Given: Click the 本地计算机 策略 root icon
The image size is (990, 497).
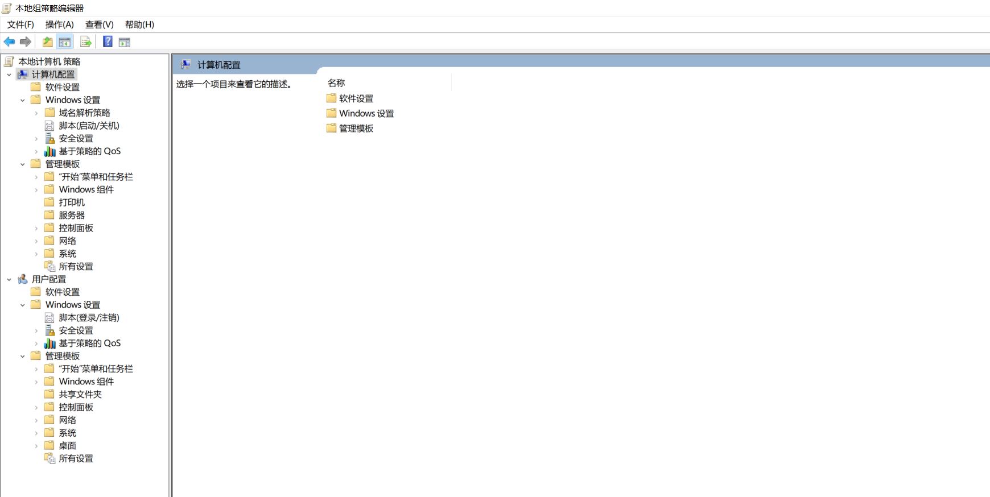Looking at the screenshot, I should point(9,61).
